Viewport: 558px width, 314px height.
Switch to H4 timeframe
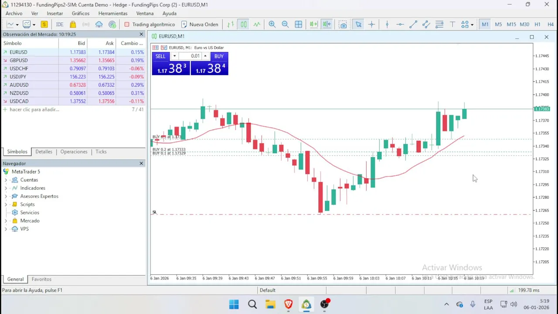550,24
